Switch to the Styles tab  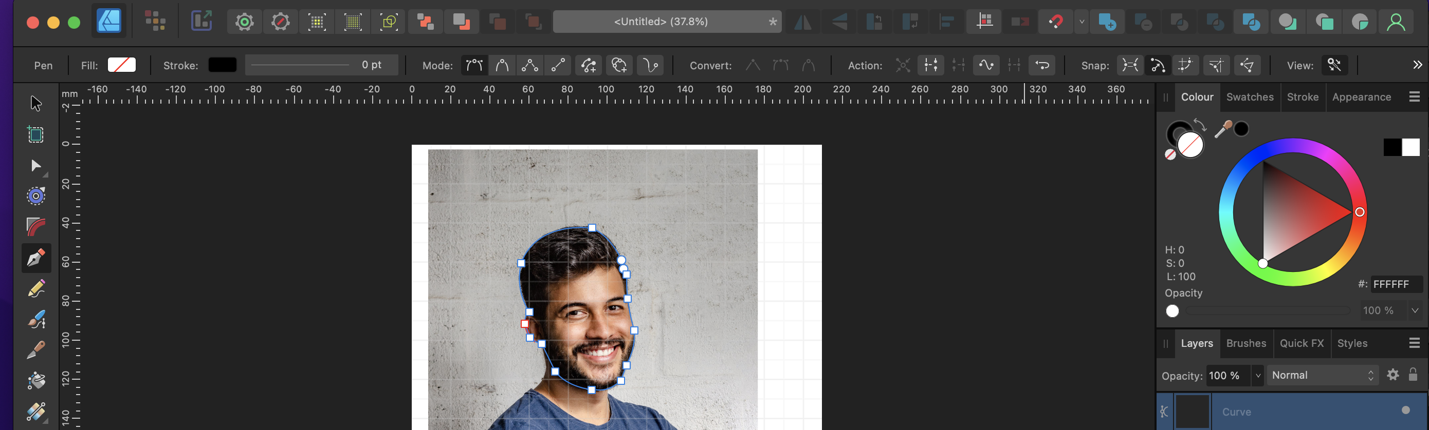point(1352,343)
